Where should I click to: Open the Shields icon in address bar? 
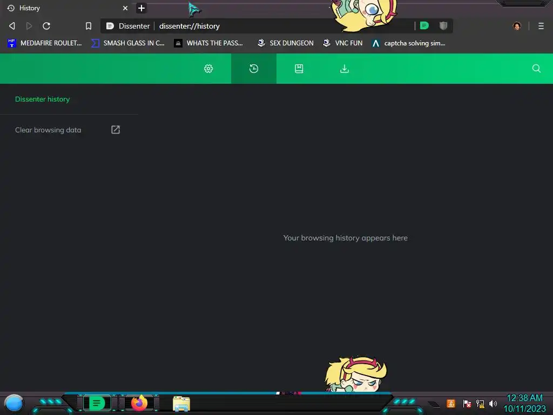click(443, 25)
